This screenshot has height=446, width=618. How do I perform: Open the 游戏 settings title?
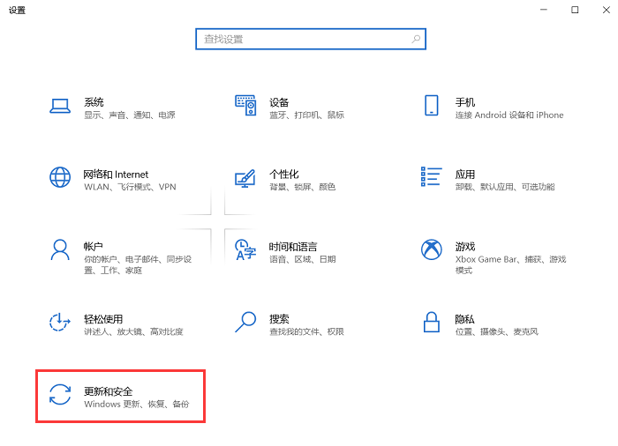[x=465, y=247]
